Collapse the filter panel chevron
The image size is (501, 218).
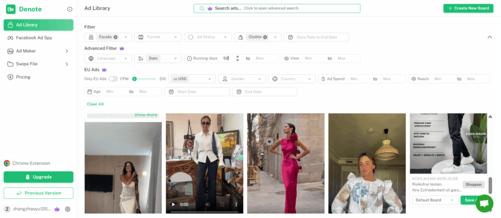pos(489,37)
